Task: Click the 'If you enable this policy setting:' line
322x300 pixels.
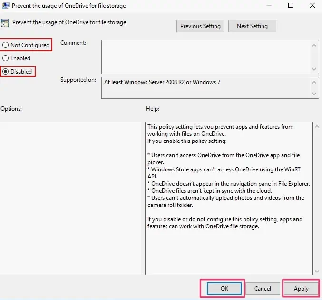Action: (x=187, y=141)
